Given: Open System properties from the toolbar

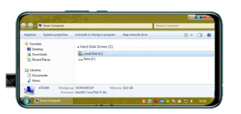Looking at the screenshot, I should 55,35.
